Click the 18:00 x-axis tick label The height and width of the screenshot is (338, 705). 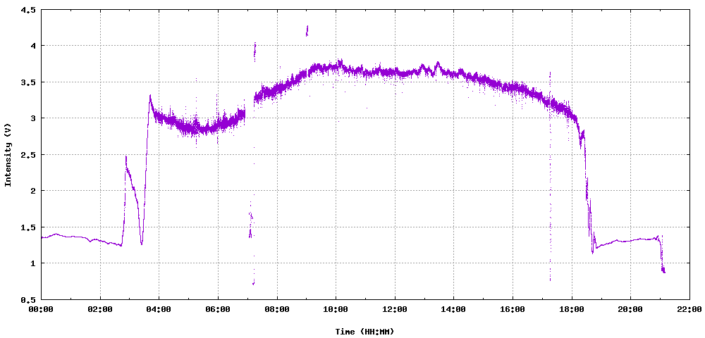pos(572,309)
